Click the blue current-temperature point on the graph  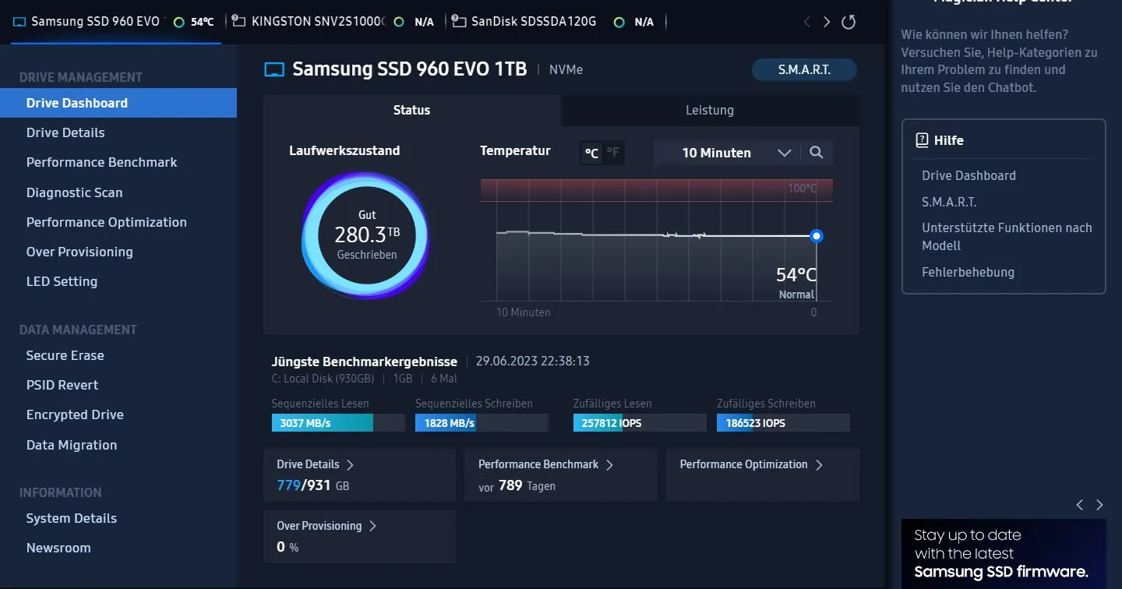816,235
